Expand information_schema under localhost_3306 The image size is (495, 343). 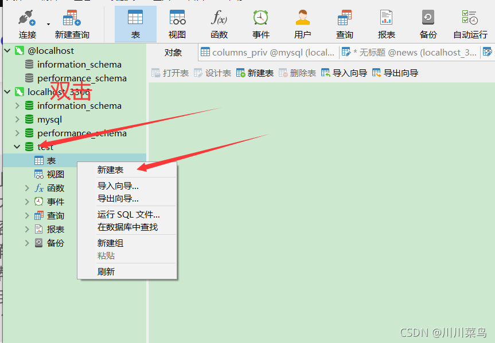(17, 105)
